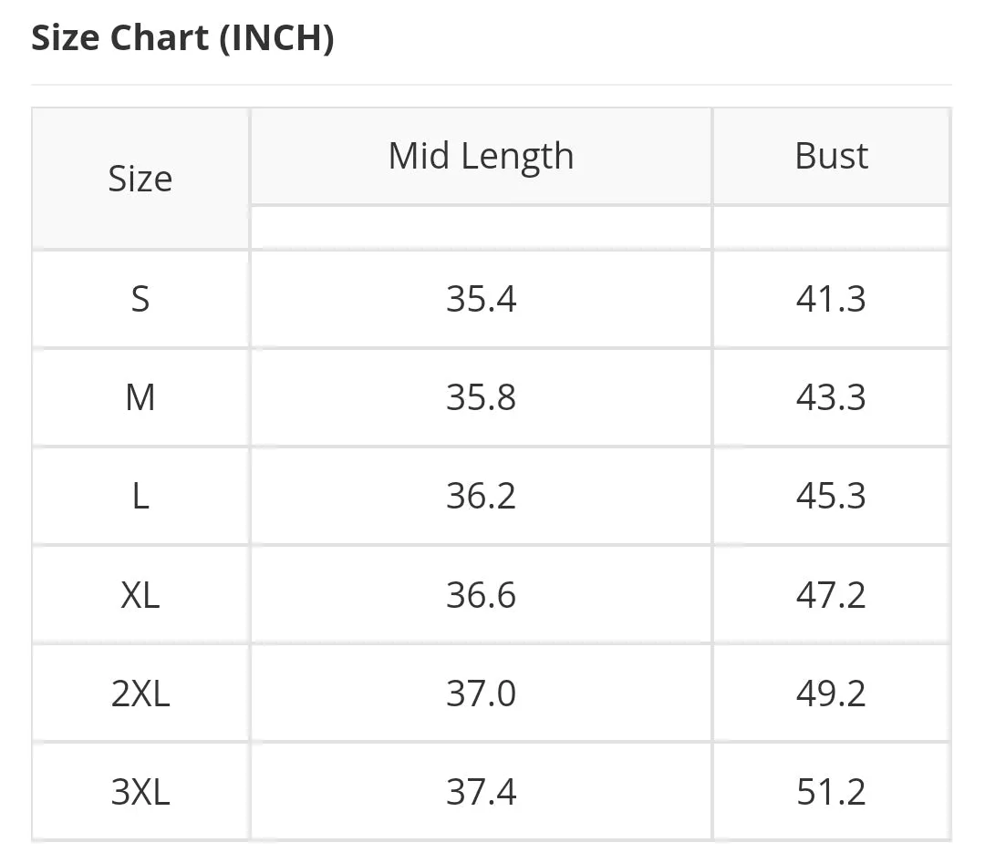985x863 pixels.
Task: Click the 36.2 mid length value
Action: tap(482, 496)
